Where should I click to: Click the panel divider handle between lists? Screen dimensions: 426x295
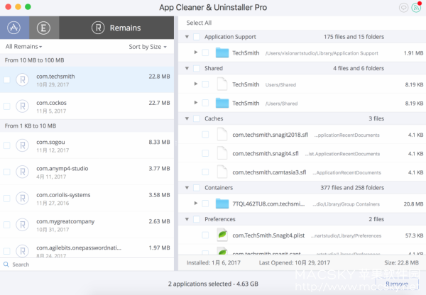tap(176, 143)
